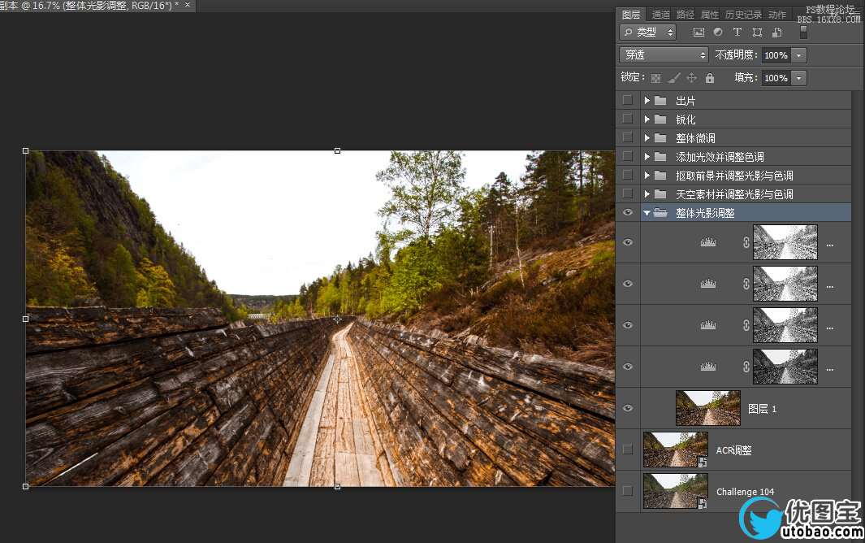865x543 pixels.
Task: Click smart object badge on Challenge 104 thumbnail
Action: pyautogui.click(x=703, y=503)
